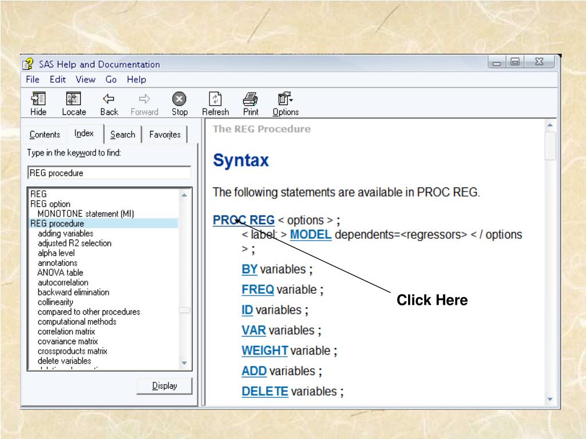Click content pane scroll up arrow
586x439 pixels.
point(550,125)
